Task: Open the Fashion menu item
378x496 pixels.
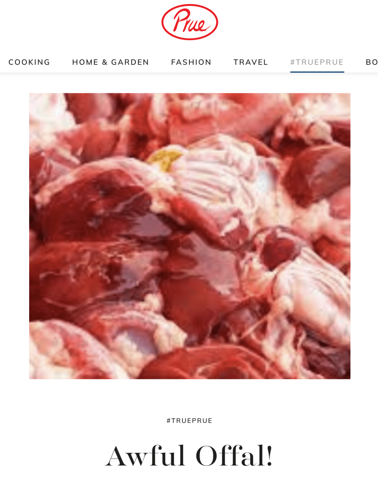Action: click(191, 62)
